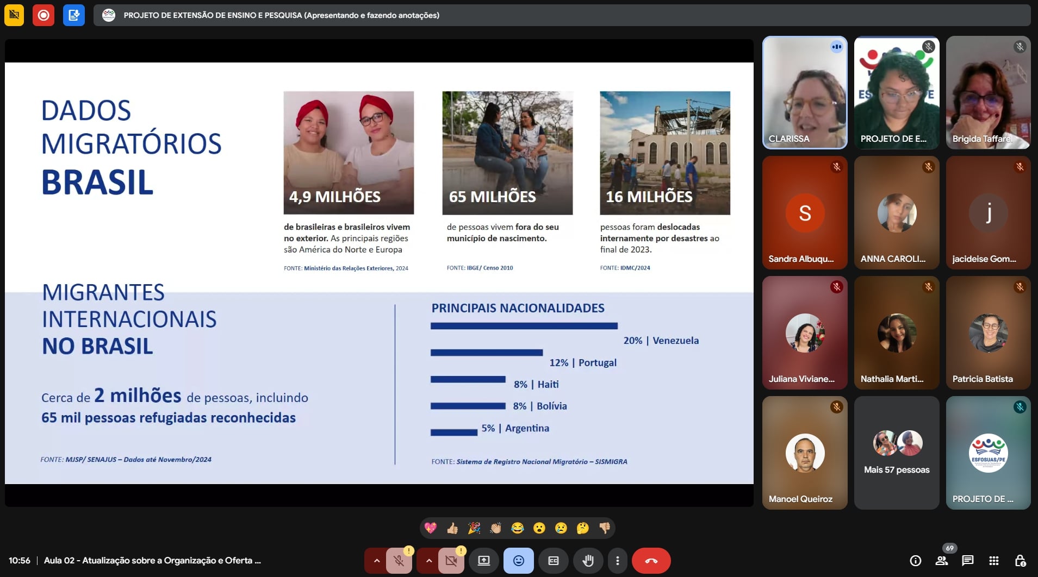Send the thumbs down reaction
1038x577 pixels.
(x=605, y=528)
